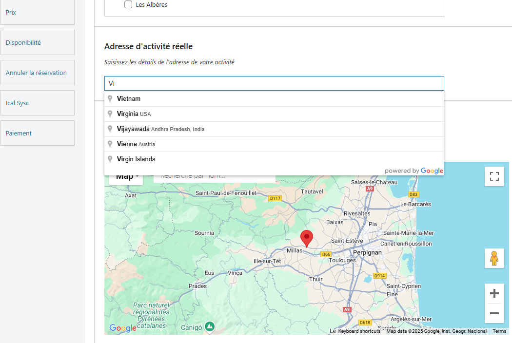Click the D83 road shield
The width and height of the screenshot is (512, 343).
click(x=414, y=194)
